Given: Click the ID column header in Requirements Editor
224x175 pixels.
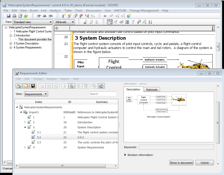Looking at the screenshot, I should (69, 102).
